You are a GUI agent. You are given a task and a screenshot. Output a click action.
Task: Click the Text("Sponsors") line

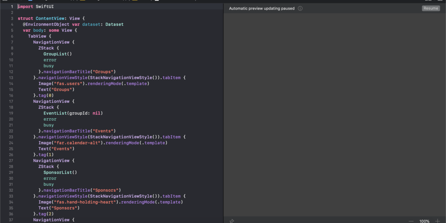pos(59,208)
